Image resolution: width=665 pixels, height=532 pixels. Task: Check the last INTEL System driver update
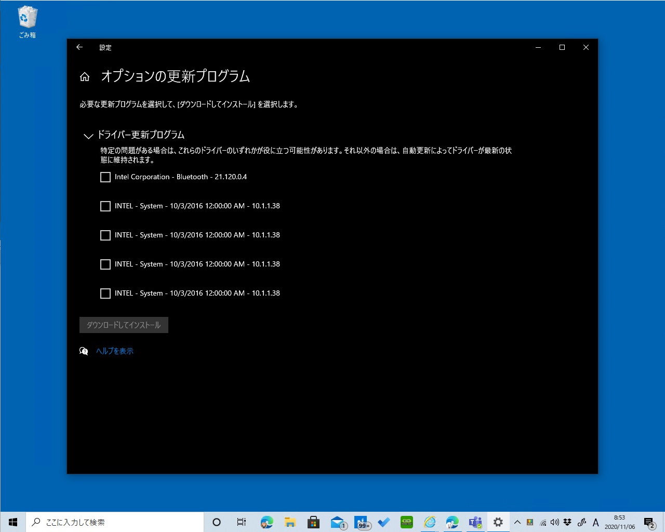click(x=105, y=294)
